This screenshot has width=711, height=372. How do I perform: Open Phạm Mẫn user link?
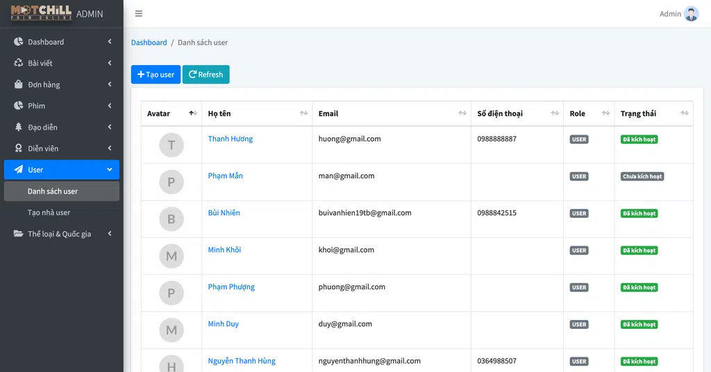point(226,176)
